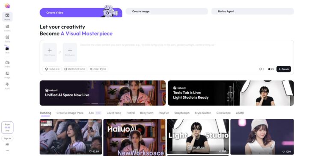The width and height of the screenshot is (321, 156).
Task: Click the credits 25 diamond icon
Action: (x=270, y=69)
